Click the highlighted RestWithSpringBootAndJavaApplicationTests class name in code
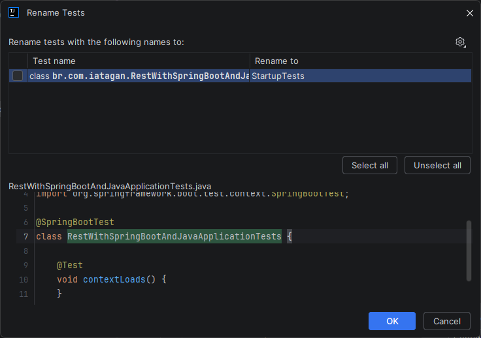This screenshot has width=481, height=338. coord(174,236)
